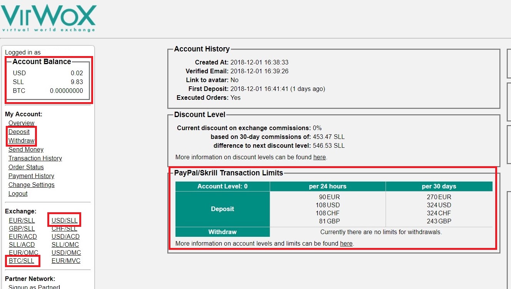Click the 'Account History' heading
Screen dimensions: 511x289
tap(202, 49)
